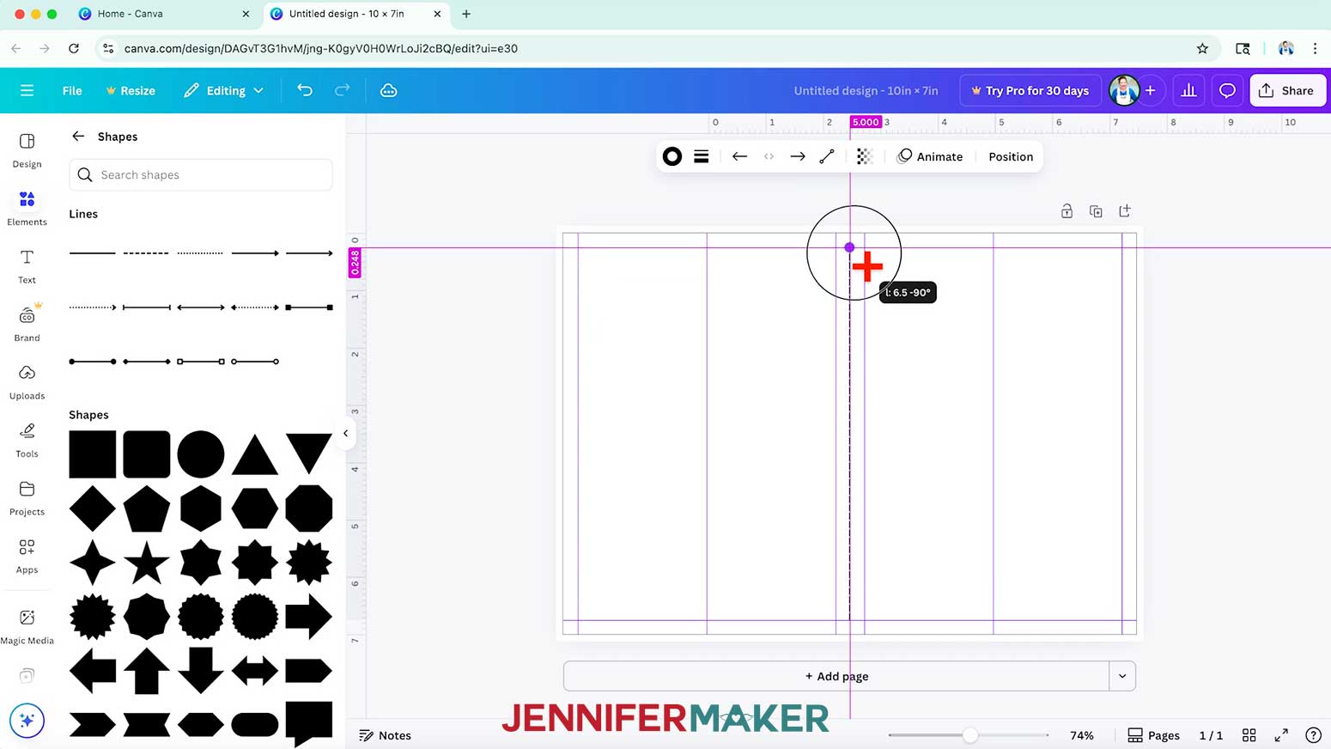This screenshot has width=1331, height=749.
Task: Select the Untitled design browser tab
Action: point(355,14)
